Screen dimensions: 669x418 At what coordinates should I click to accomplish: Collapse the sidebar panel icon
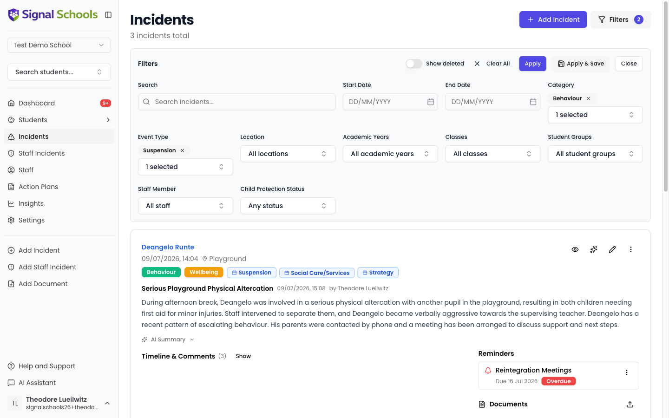pyautogui.click(x=108, y=15)
